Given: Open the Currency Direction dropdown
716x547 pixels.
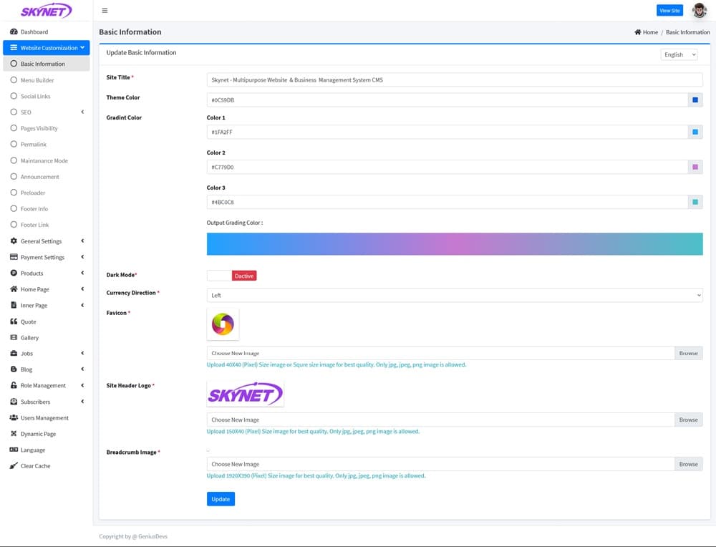Looking at the screenshot, I should [454, 295].
